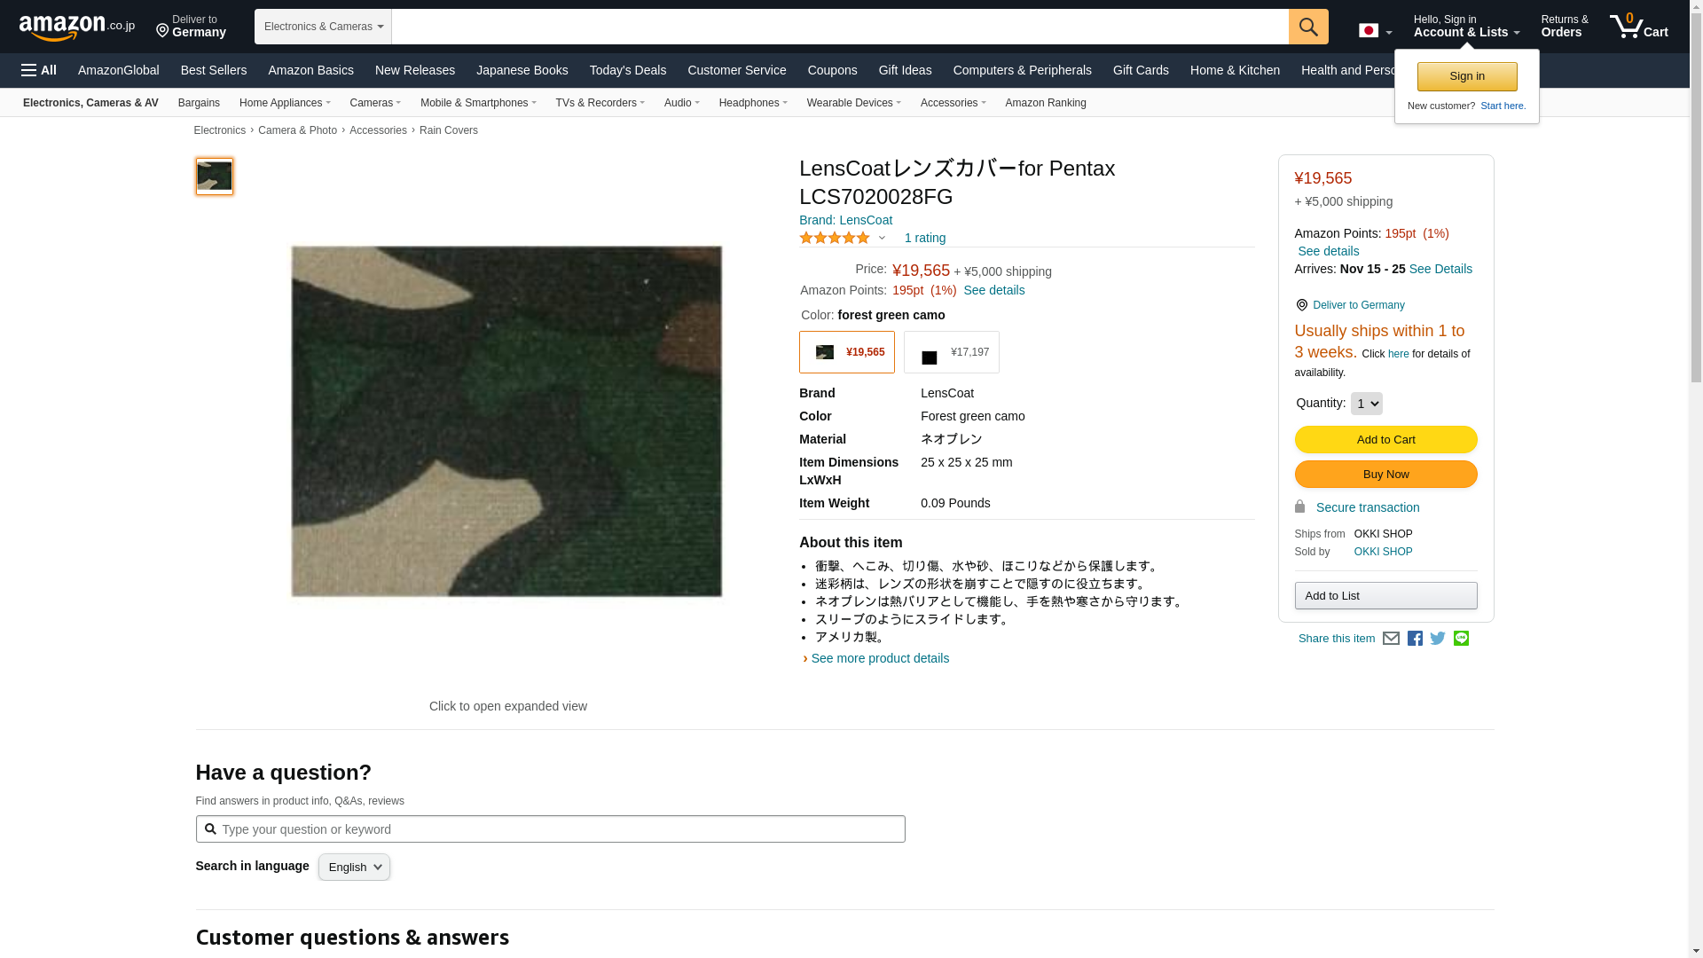Focus the question keyword search field
The width and height of the screenshot is (1703, 958).
[550, 829]
